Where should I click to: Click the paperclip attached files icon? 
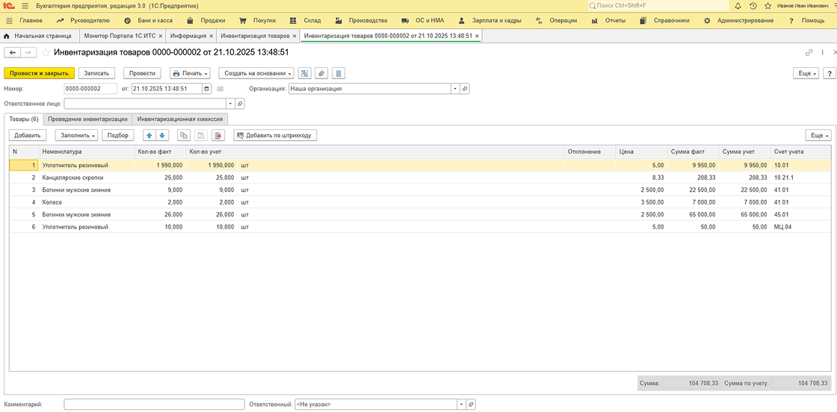pos(321,73)
